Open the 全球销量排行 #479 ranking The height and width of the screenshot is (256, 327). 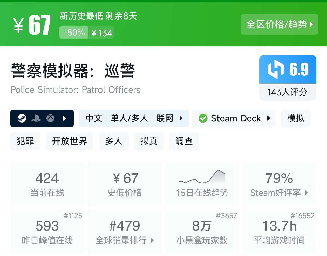click(125, 232)
